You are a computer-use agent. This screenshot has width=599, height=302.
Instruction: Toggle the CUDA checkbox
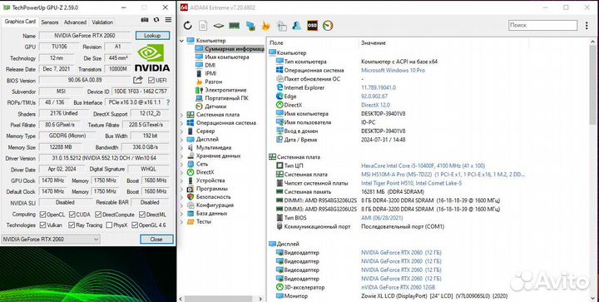72,215
